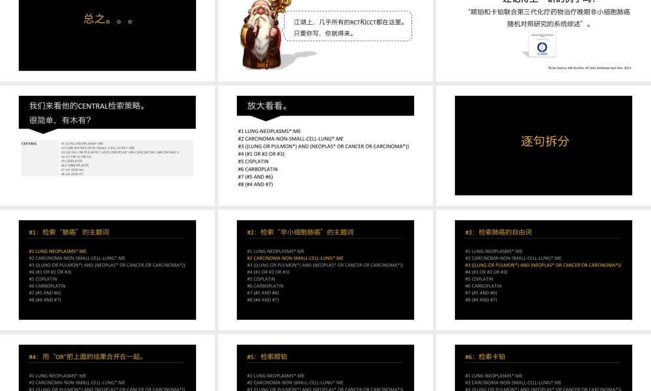Viewport: 651px width, 391px height.
Task: Select the "放大看看" slide thumbnail
Action: click(325, 145)
